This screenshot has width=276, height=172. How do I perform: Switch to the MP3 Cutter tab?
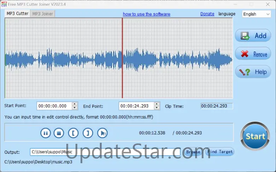[17, 13]
